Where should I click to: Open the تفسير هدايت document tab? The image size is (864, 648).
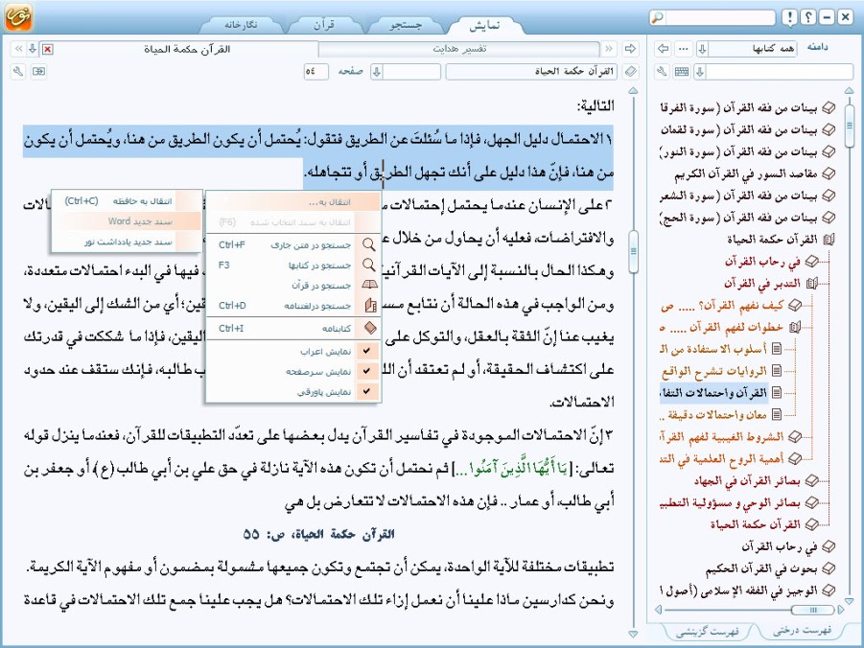pos(459,49)
